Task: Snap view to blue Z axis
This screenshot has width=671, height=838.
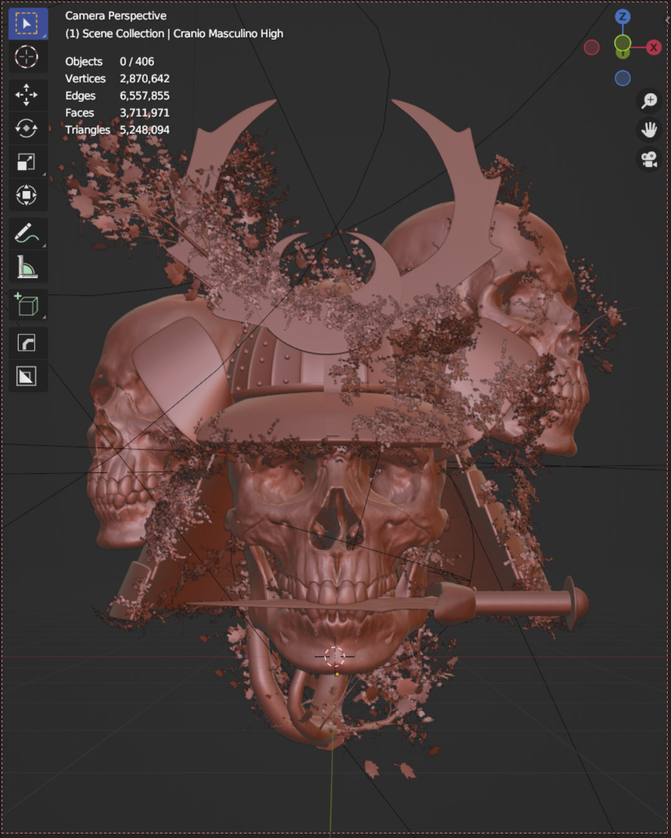Action: [623, 17]
